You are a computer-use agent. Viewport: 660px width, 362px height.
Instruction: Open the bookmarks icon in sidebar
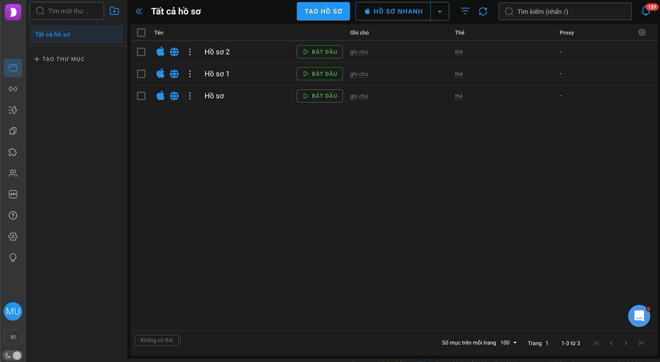[13, 131]
